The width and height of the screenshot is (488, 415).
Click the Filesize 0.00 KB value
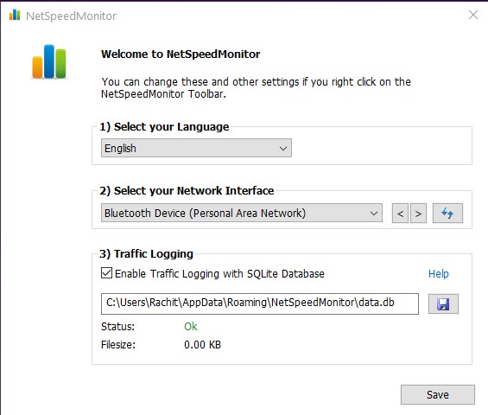[x=202, y=345]
